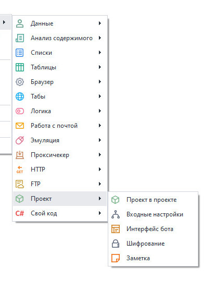Click the Работа с почтой envelope icon

[20, 126]
